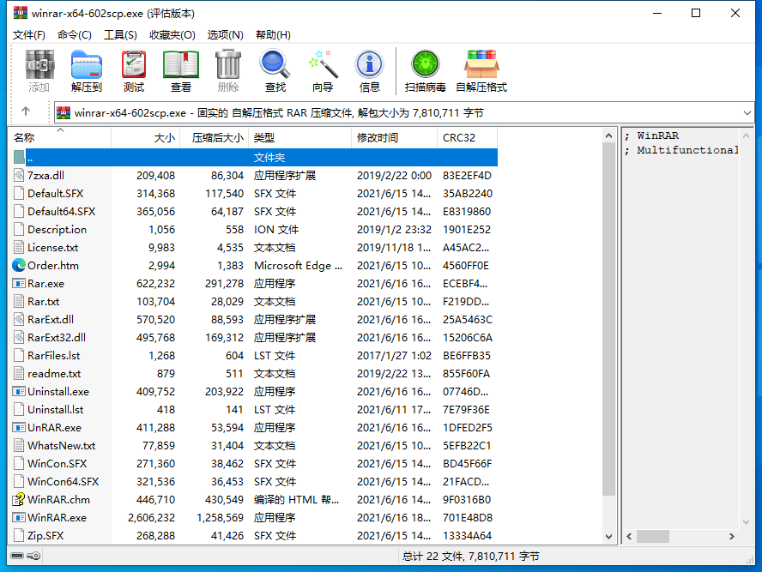Open the Commands (命令) menu
This screenshot has width=762, height=572.
(x=75, y=35)
